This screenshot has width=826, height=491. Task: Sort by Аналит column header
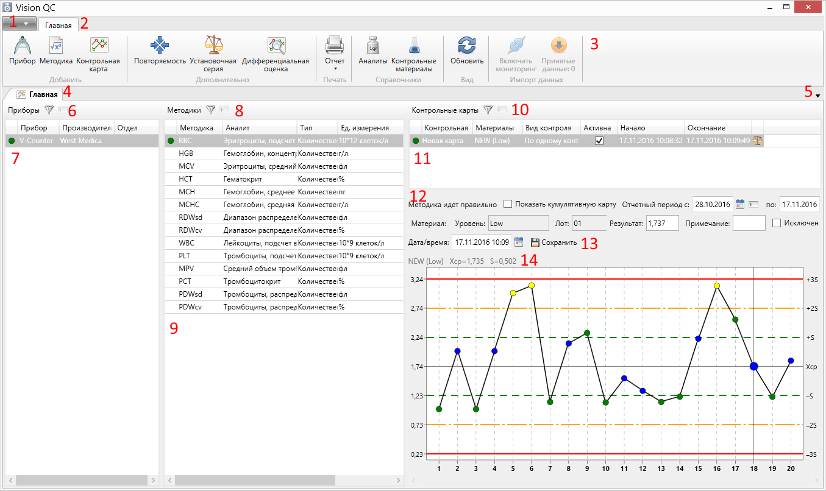[x=259, y=128]
